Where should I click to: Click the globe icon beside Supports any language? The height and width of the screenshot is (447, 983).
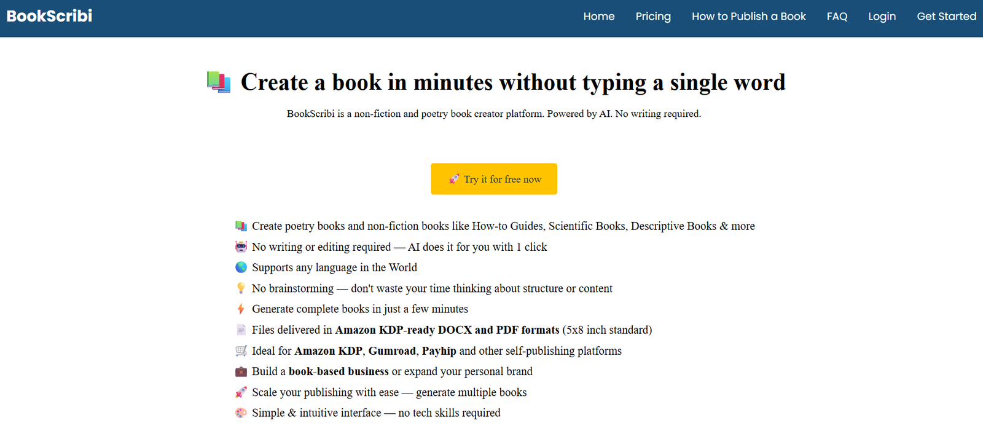tap(241, 267)
